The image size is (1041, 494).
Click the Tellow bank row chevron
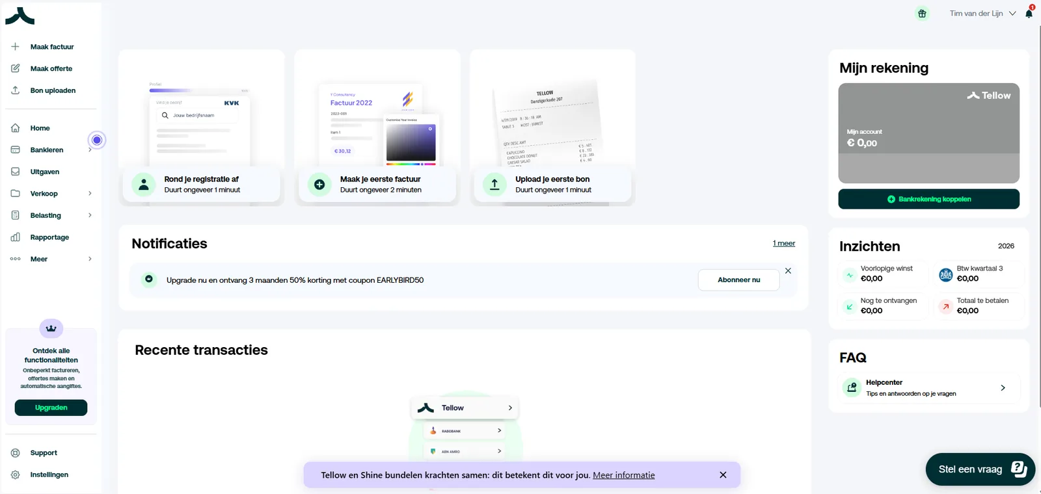[x=510, y=408]
